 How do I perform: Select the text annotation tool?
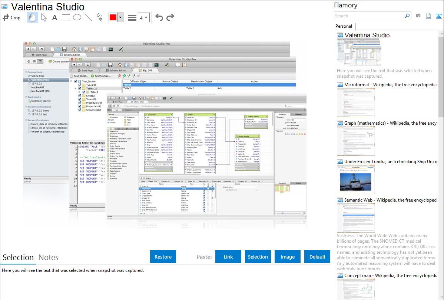[54, 17]
